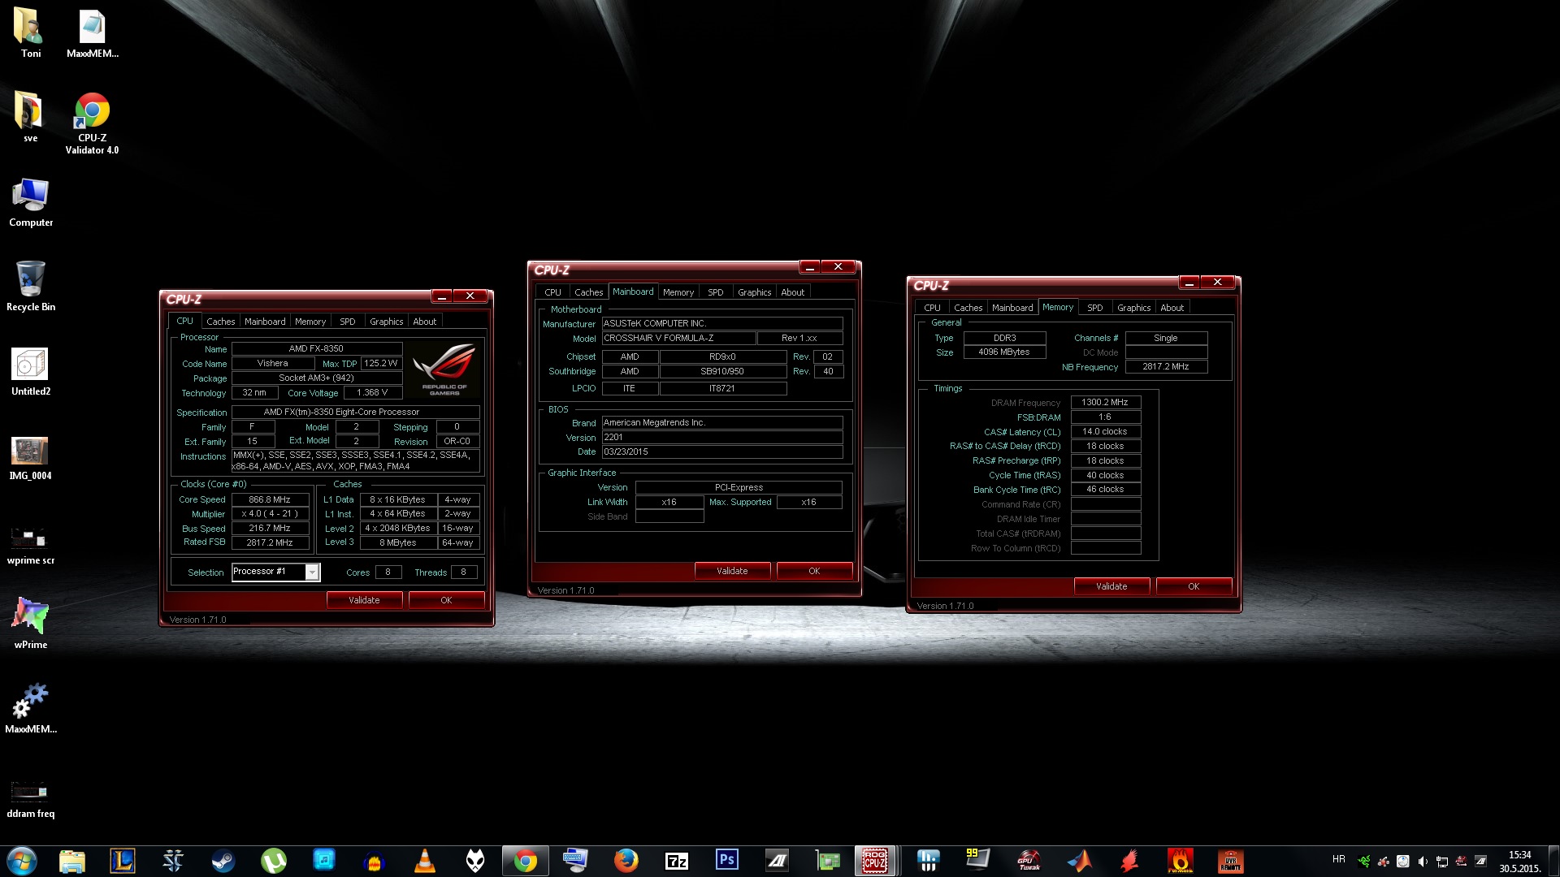Click the Threads count field showing 8

pyautogui.click(x=463, y=572)
